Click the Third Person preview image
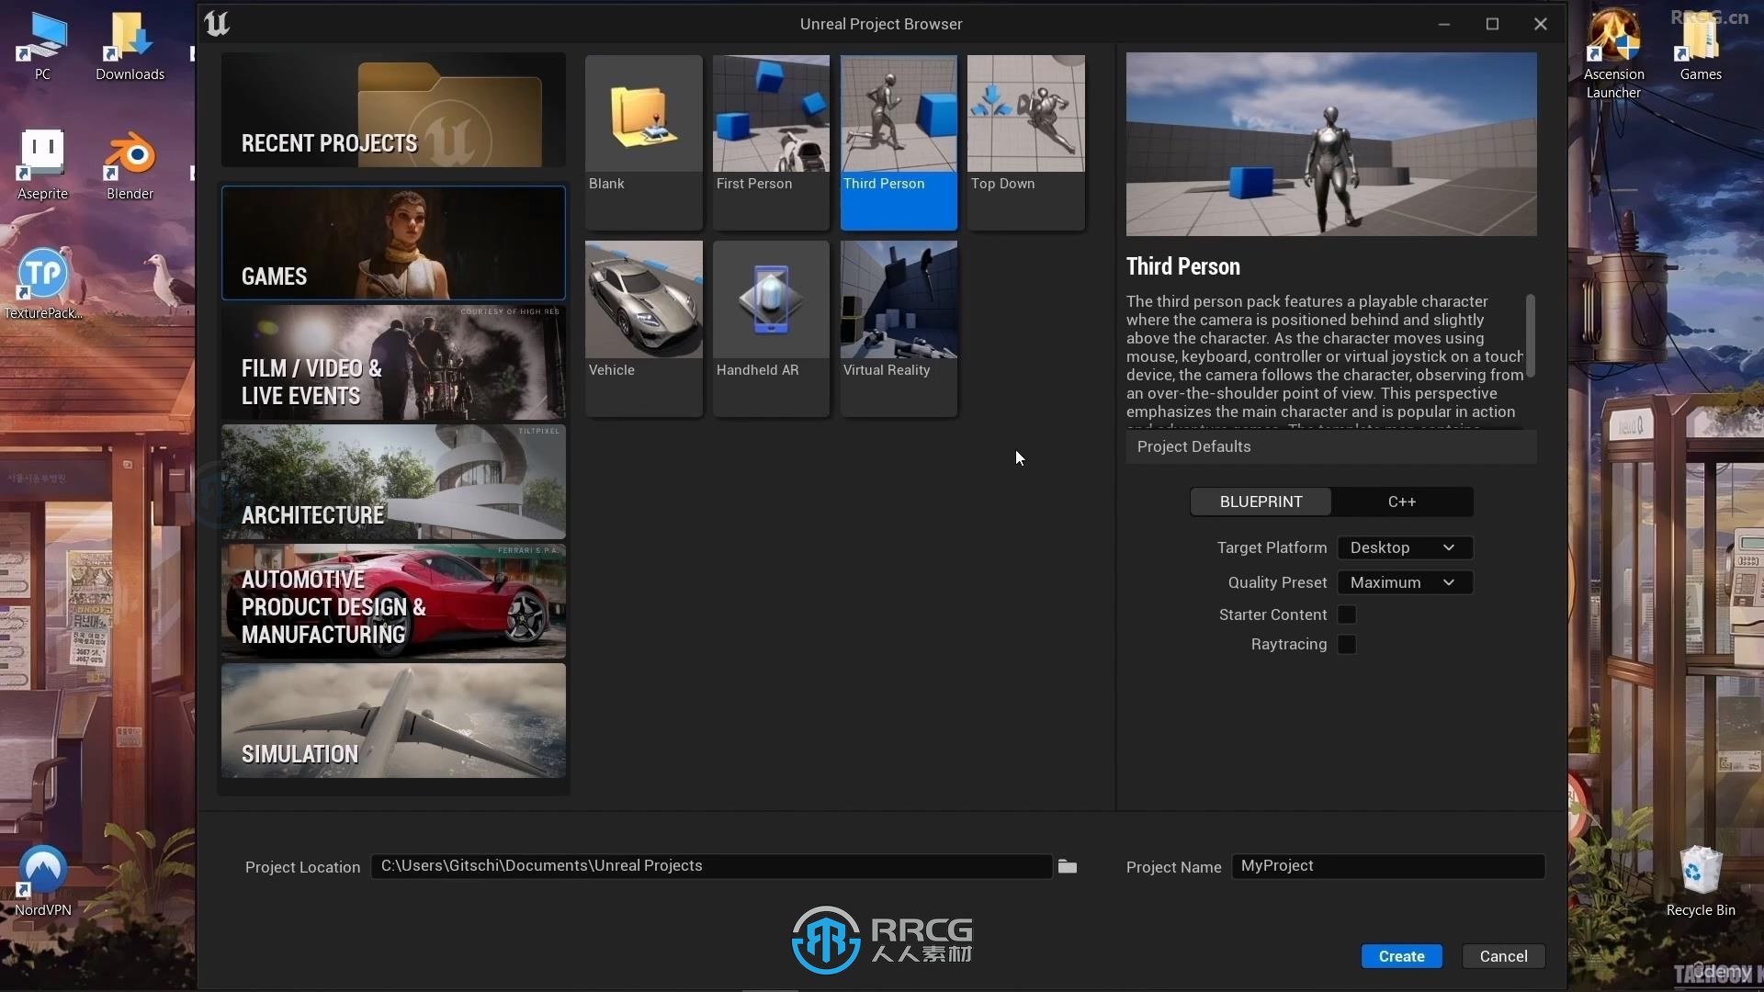Image resolution: width=1764 pixels, height=992 pixels. click(x=1331, y=144)
